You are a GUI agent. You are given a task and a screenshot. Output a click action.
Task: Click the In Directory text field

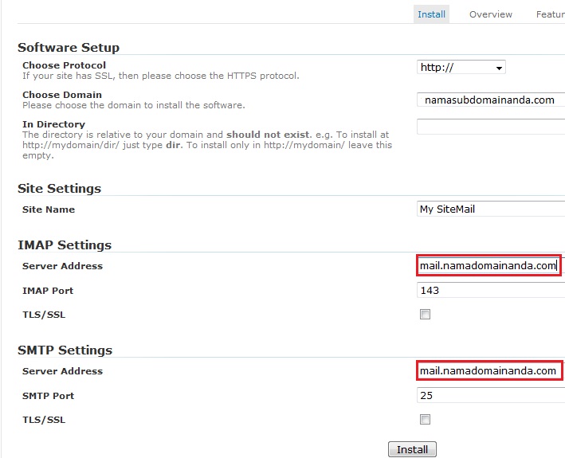[x=490, y=127]
